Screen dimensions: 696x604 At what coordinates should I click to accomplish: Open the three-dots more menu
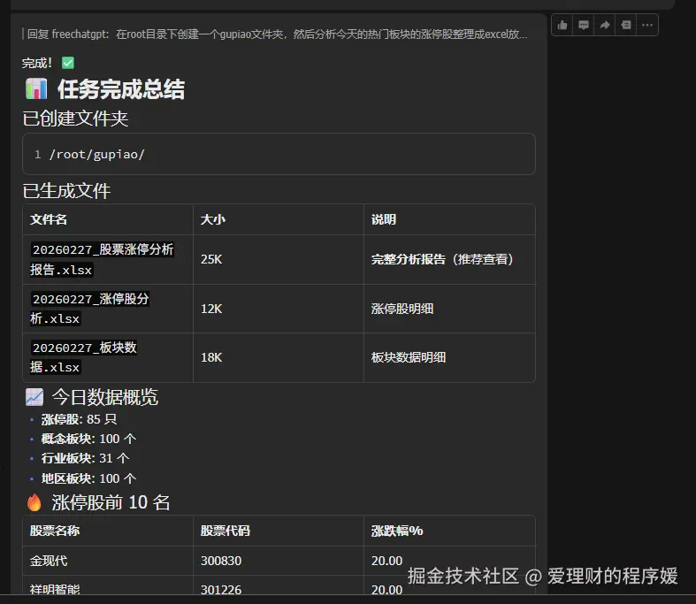[647, 25]
